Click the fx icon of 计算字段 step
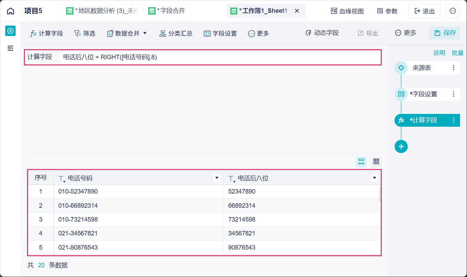Screen dimensions: 467x277 click(401, 120)
